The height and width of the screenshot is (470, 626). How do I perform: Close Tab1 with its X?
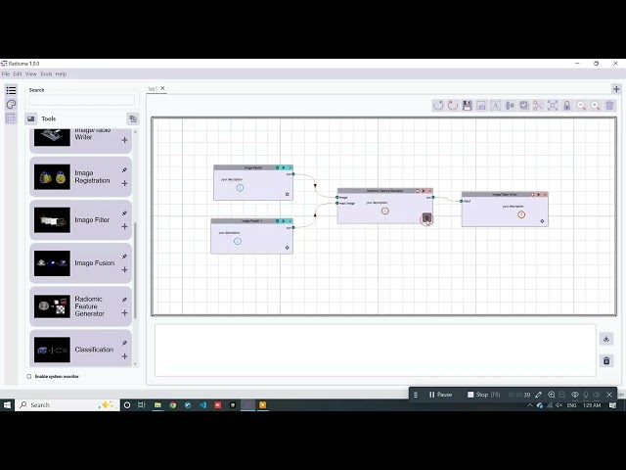pos(162,88)
